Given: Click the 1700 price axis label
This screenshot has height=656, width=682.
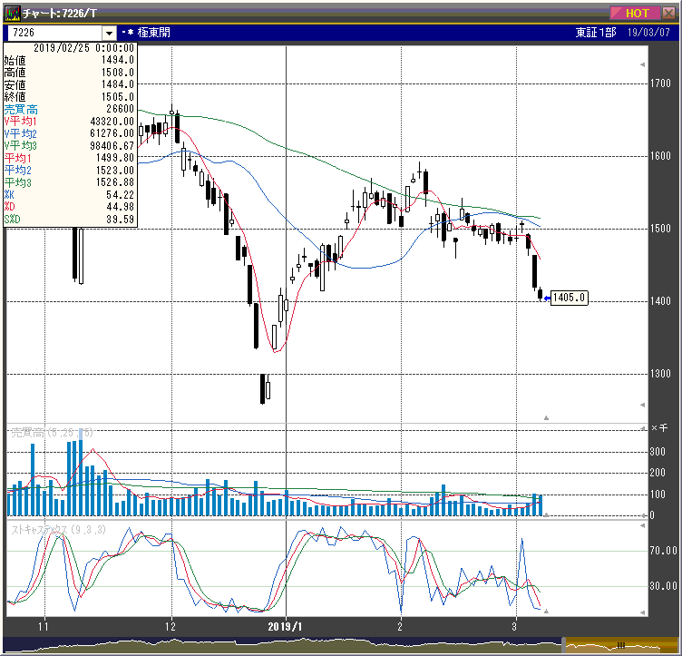Looking at the screenshot, I should point(660,83).
